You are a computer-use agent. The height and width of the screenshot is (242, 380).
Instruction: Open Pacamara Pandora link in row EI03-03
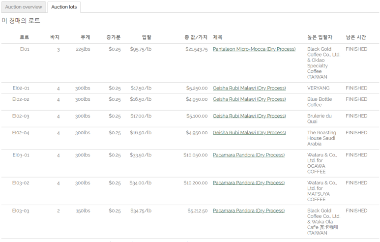[x=249, y=211]
